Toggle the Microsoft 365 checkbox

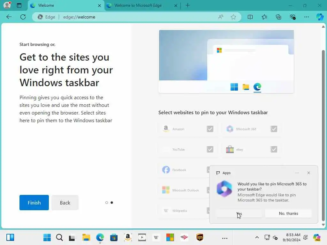(x=274, y=129)
